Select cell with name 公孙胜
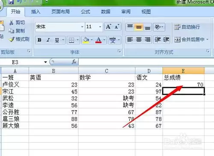Screen dimensions: 214x156 [15, 112]
